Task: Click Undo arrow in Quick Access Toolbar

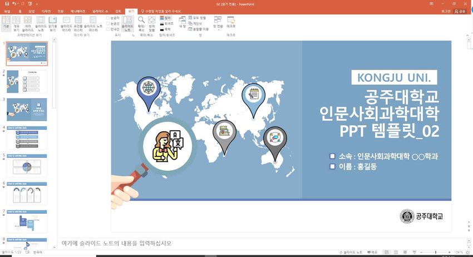Action: (x=14, y=4)
